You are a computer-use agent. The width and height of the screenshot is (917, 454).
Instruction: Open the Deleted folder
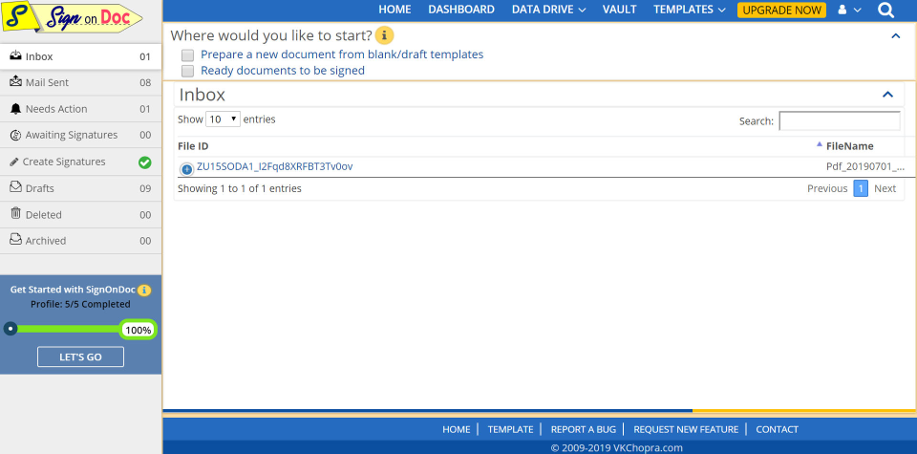click(80, 215)
